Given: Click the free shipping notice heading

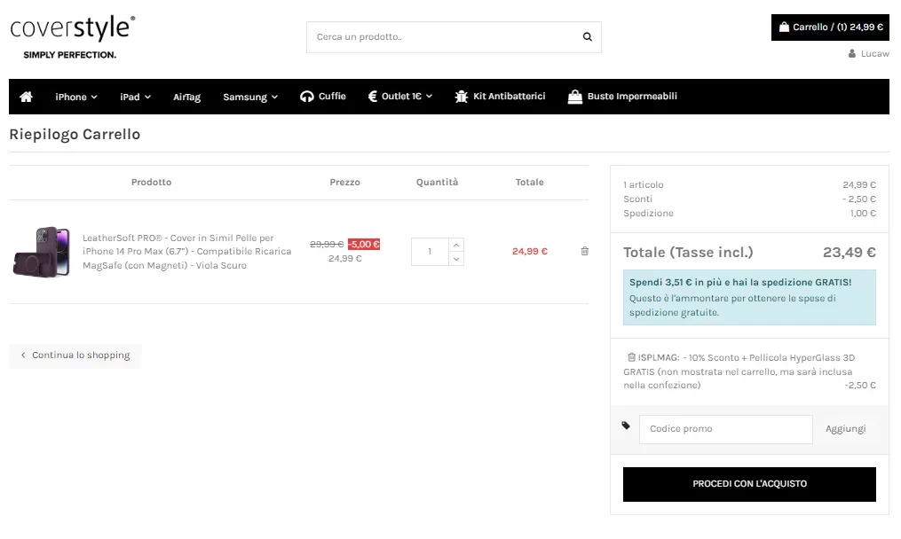Looking at the screenshot, I should pyautogui.click(x=740, y=282).
